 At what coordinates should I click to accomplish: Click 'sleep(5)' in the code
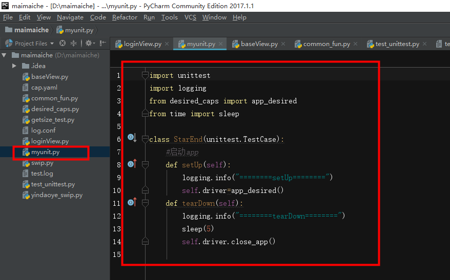pyautogui.click(x=198, y=229)
